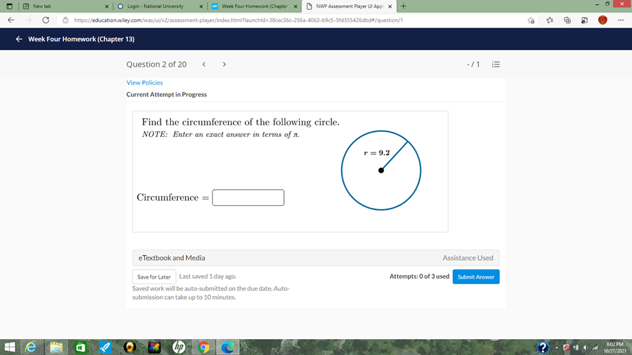The width and height of the screenshot is (632, 355).
Task: Open browser settings ellipsis menu
Action: point(621,20)
